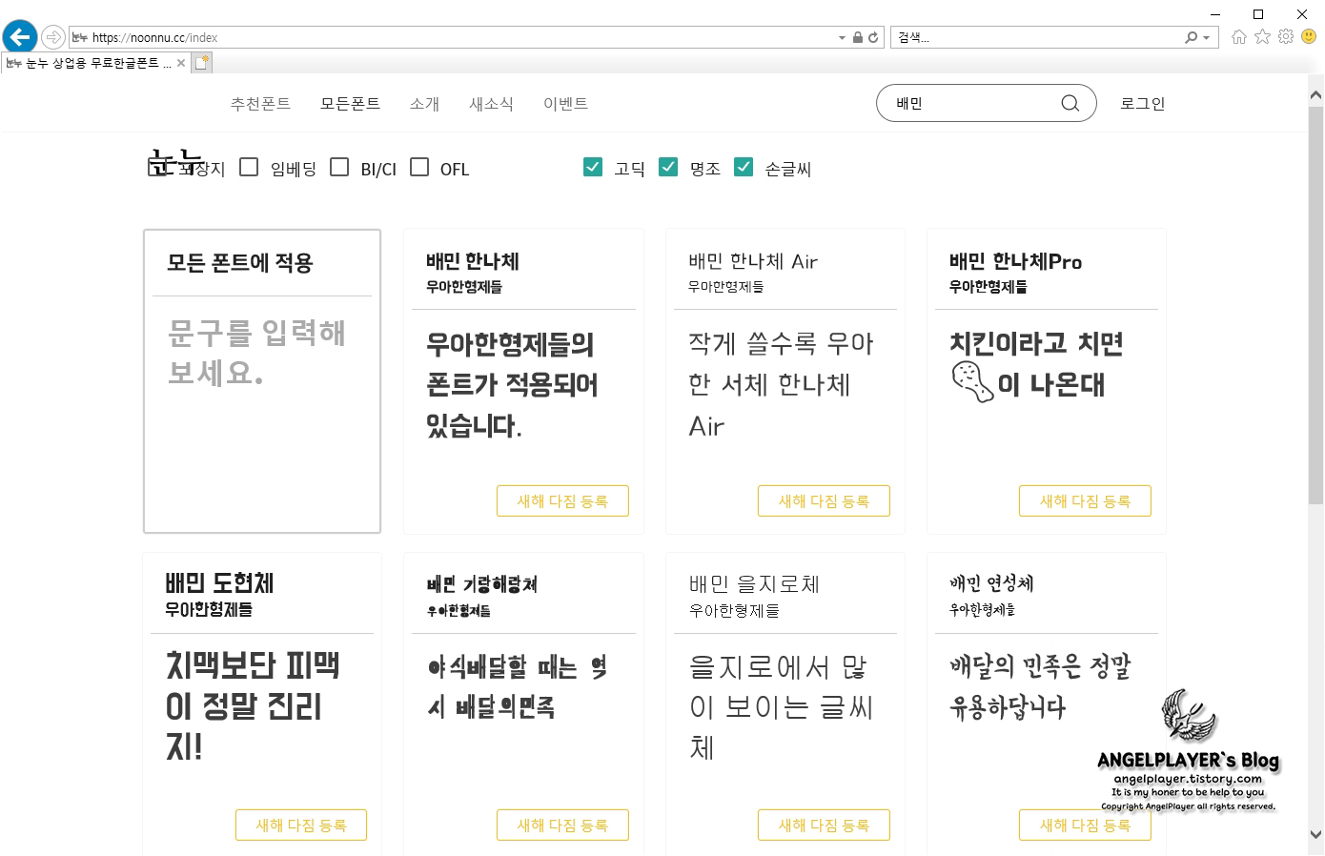
Task: Open the 새소식 menu item
Action: [491, 104]
